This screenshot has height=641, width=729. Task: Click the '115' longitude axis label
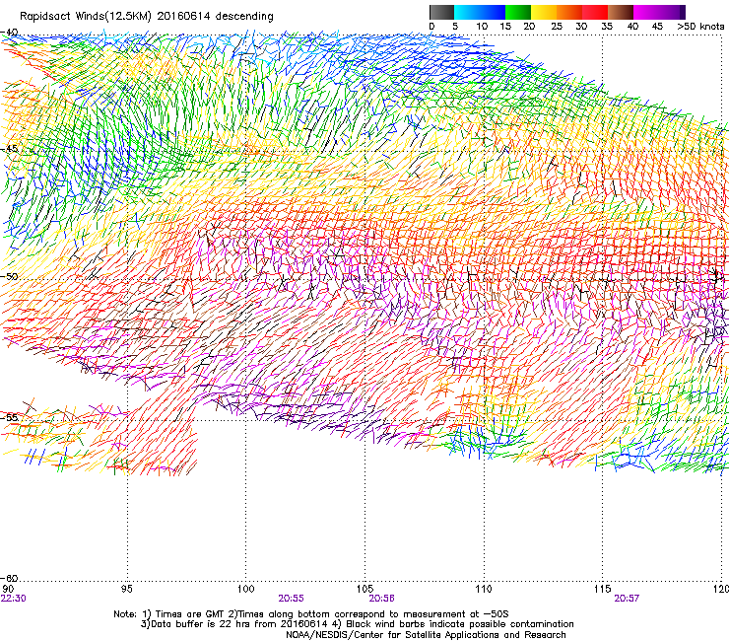tap(603, 590)
